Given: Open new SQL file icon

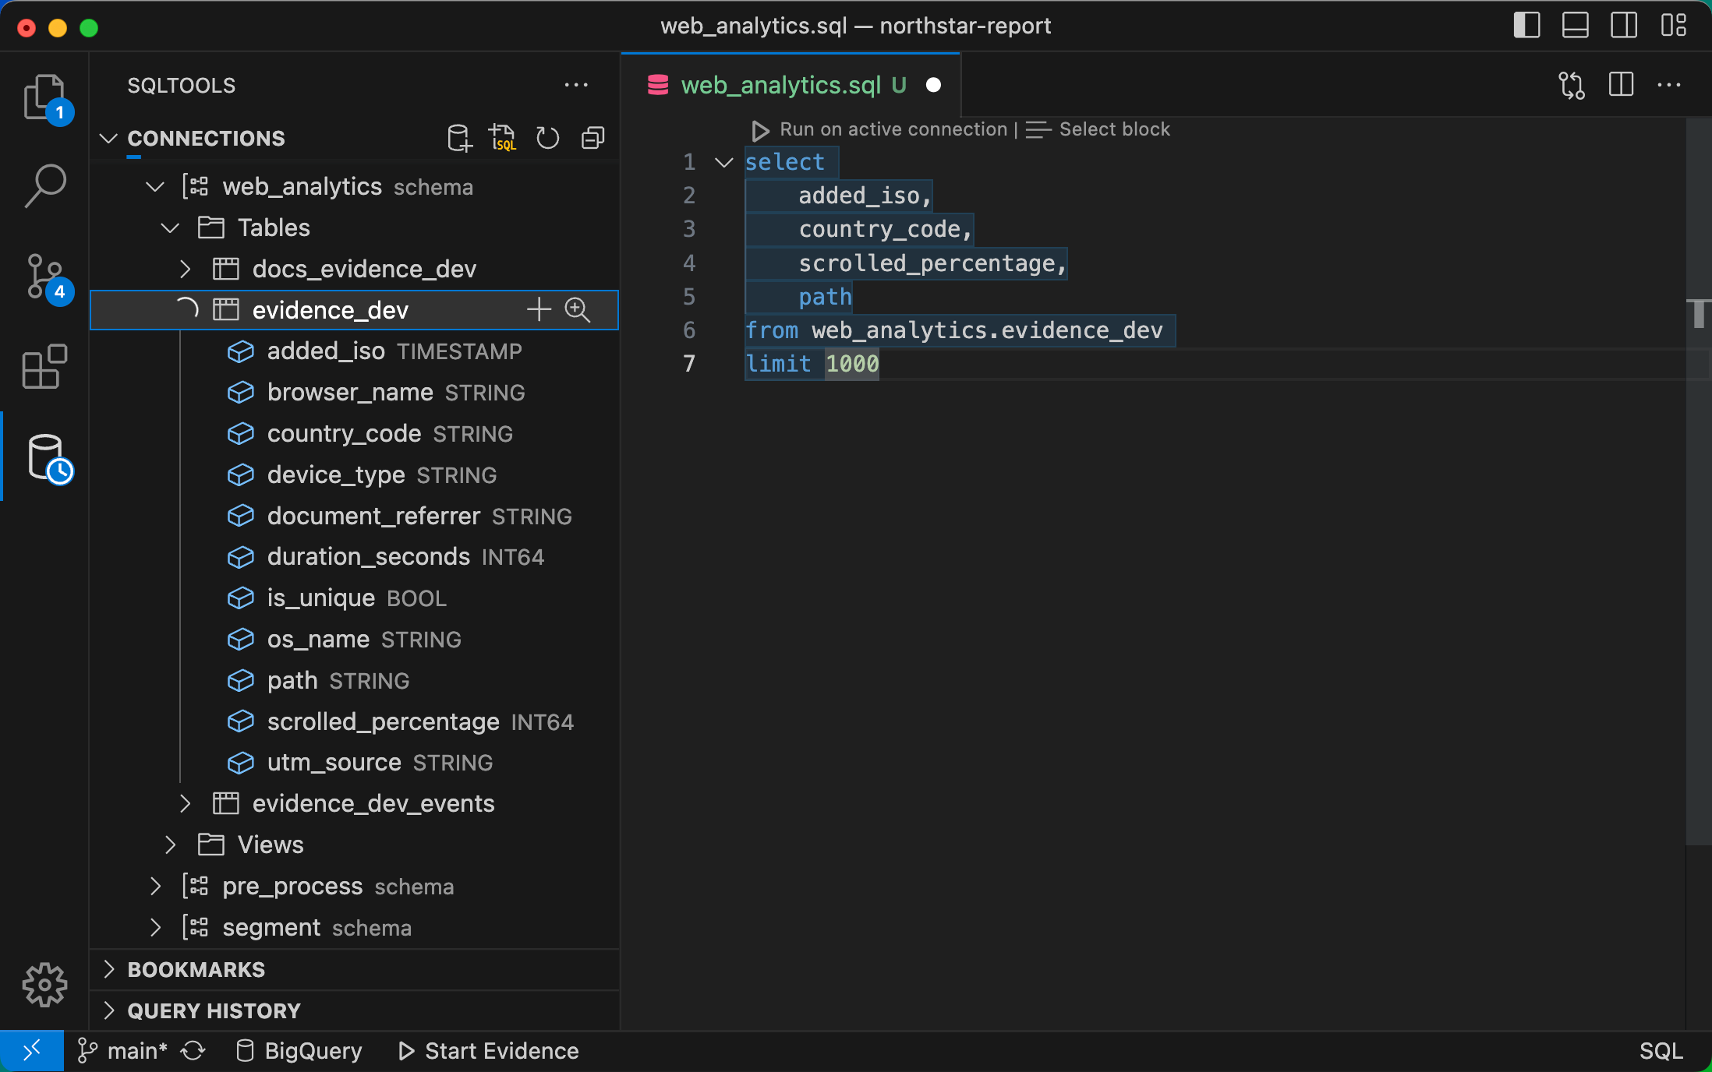Looking at the screenshot, I should click(x=503, y=138).
